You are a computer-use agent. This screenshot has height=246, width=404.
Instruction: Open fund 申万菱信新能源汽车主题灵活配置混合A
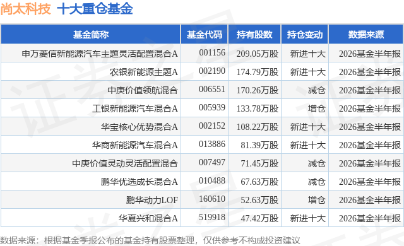click(100, 54)
